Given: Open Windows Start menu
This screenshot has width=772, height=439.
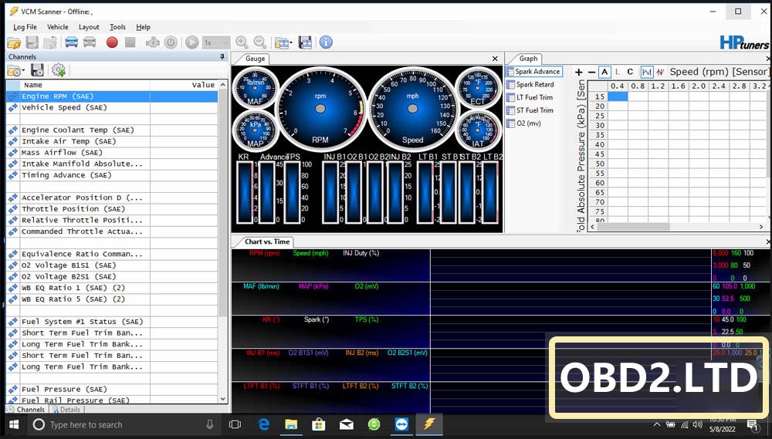Looking at the screenshot, I should [14, 424].
